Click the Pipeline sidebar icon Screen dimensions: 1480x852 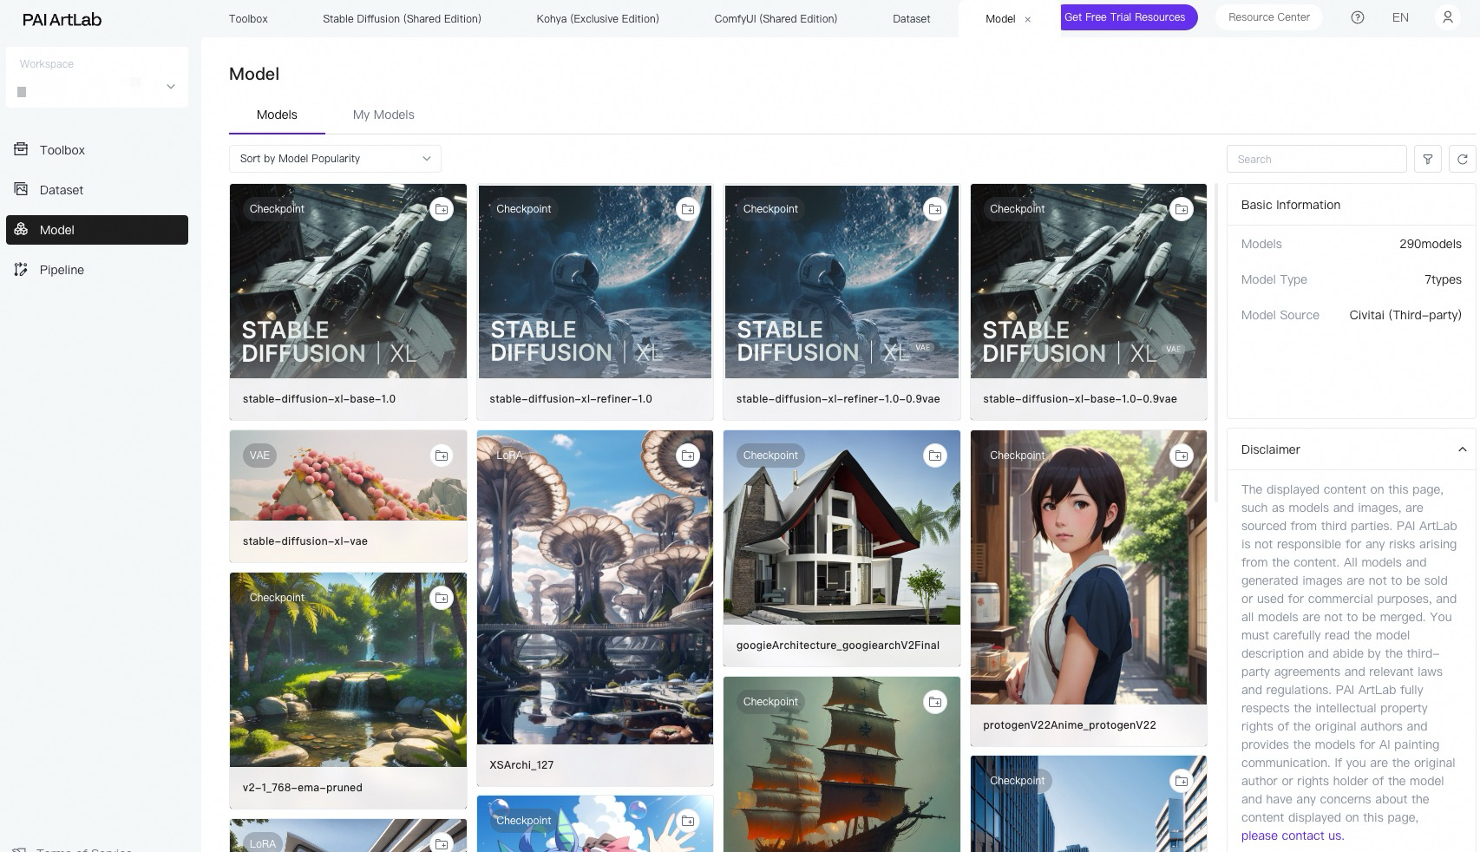[x=21, y=269]
